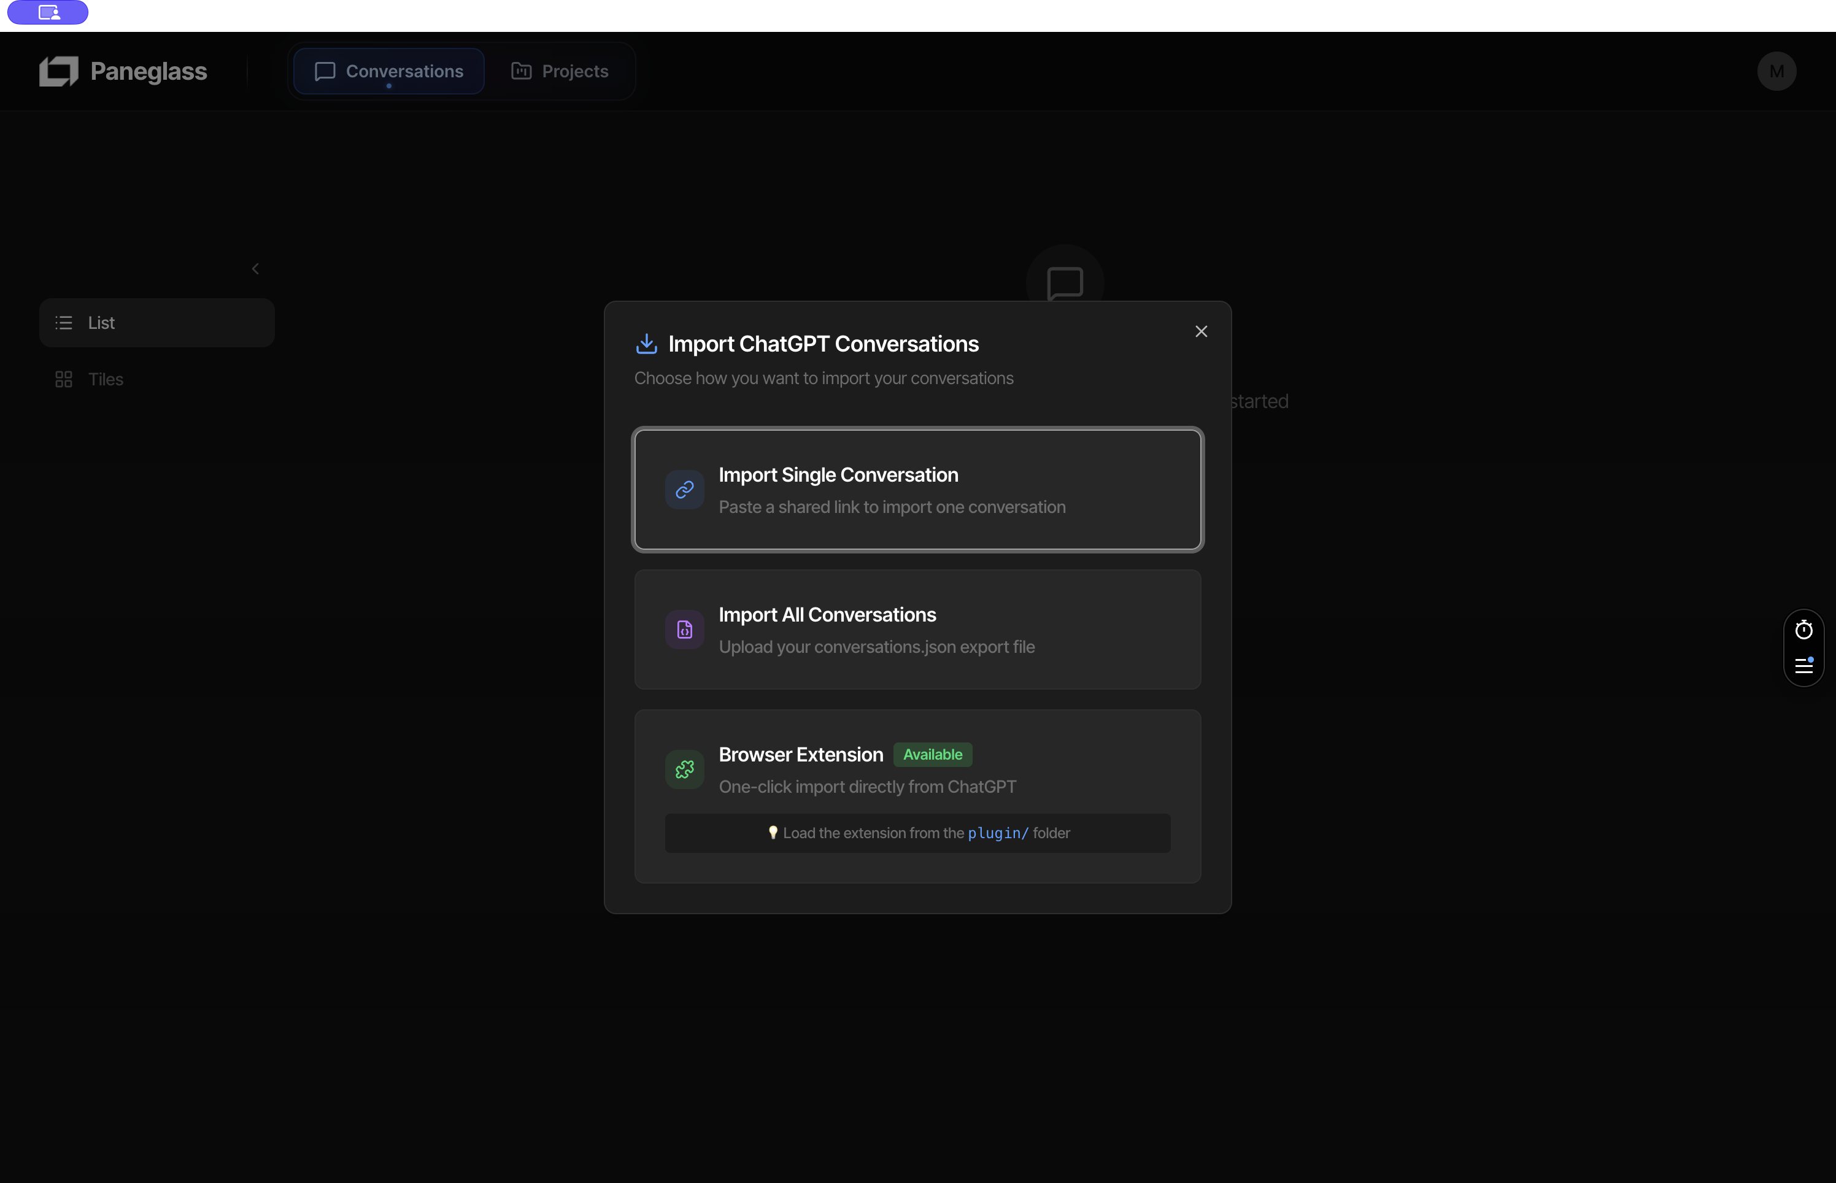
Task: Choose the Import All Conversations option
Action: pos(918,629)
